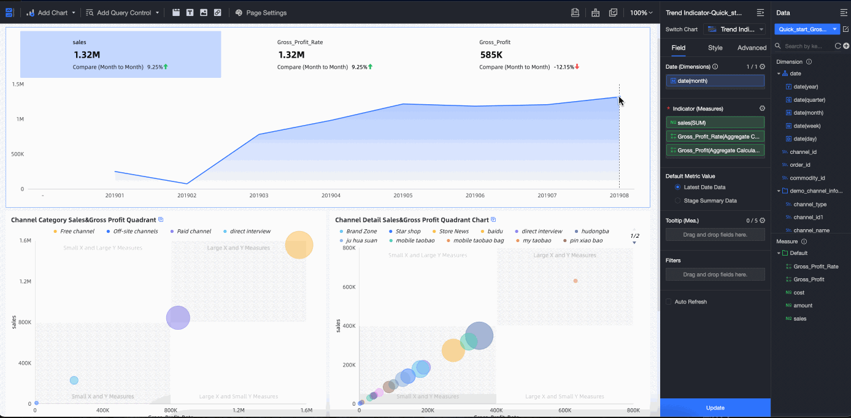
Task: Click the refresh icon beside dataset search
Action: 838,46
